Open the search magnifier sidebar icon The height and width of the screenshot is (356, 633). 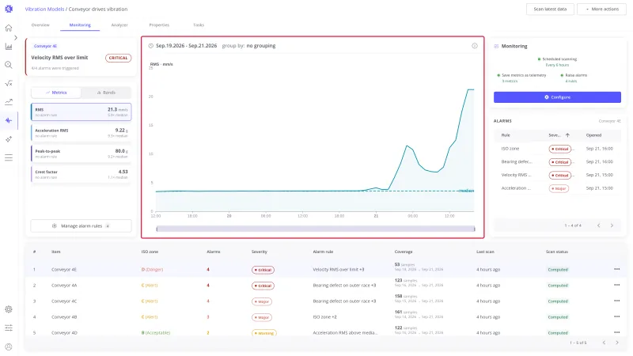(x=9, y=65)
